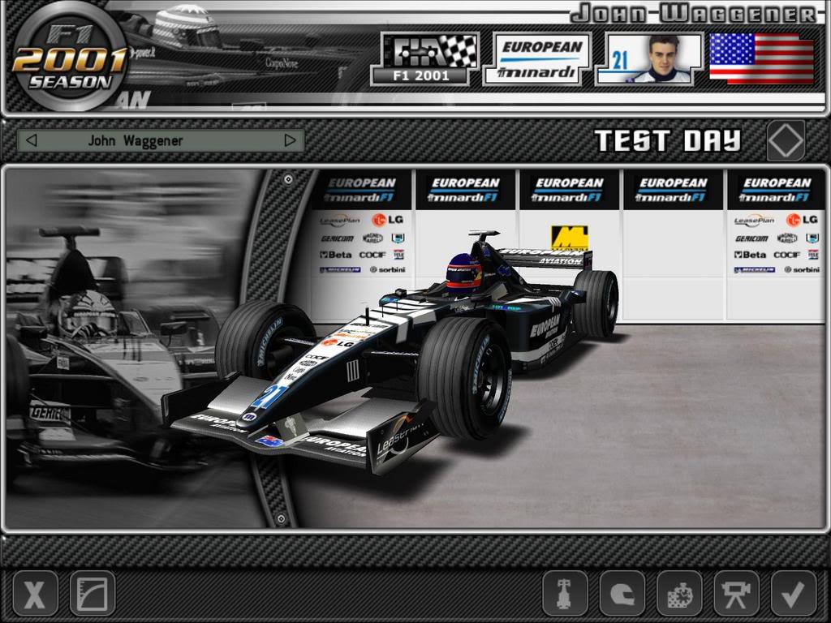Click the driver number 21 portrait

tap(649, 58)
